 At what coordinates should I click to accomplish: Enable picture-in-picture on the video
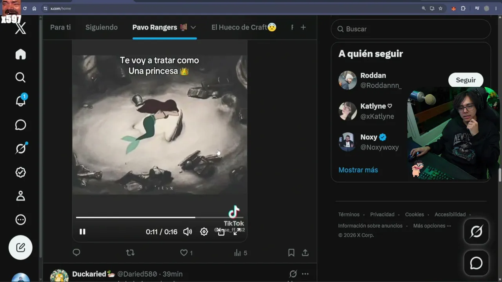(x=221, y=232)
